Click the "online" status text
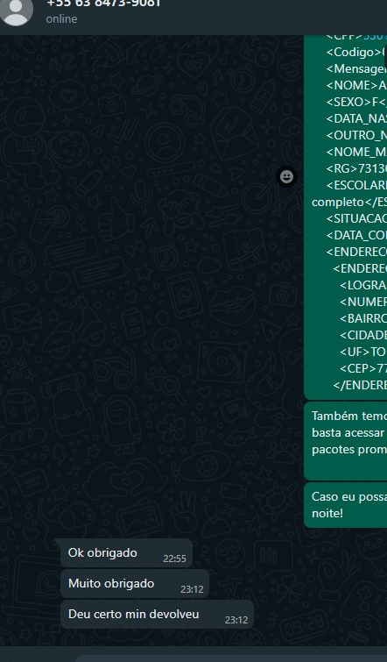This screenshot has width=387, height=662. 61,19
